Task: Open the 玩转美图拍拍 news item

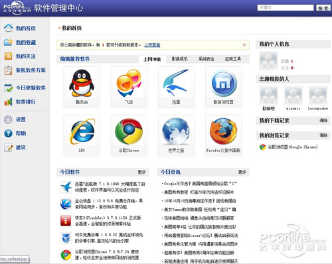Action: 199,218
